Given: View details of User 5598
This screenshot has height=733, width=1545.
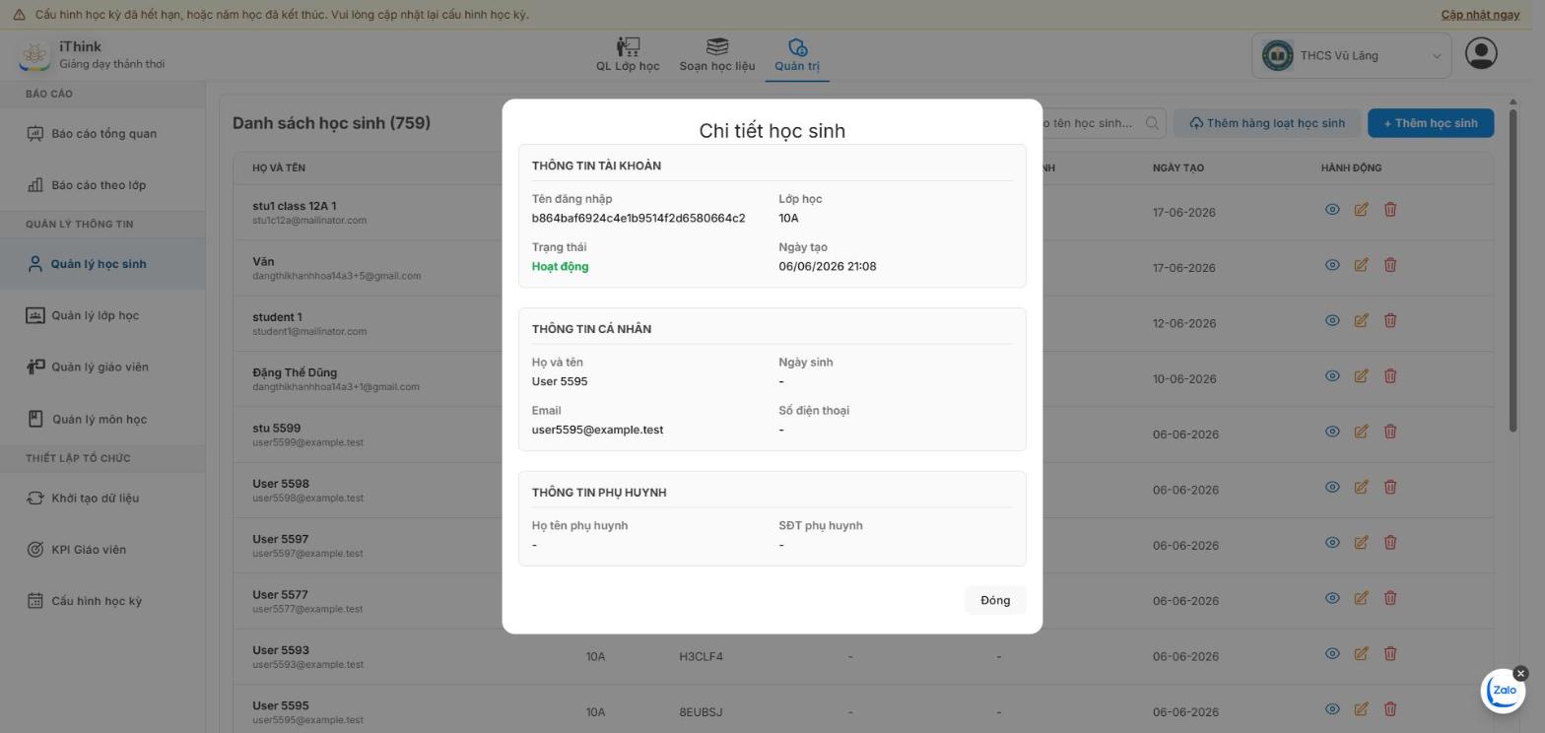Looking at the screenshot, I should [1332, 487].
